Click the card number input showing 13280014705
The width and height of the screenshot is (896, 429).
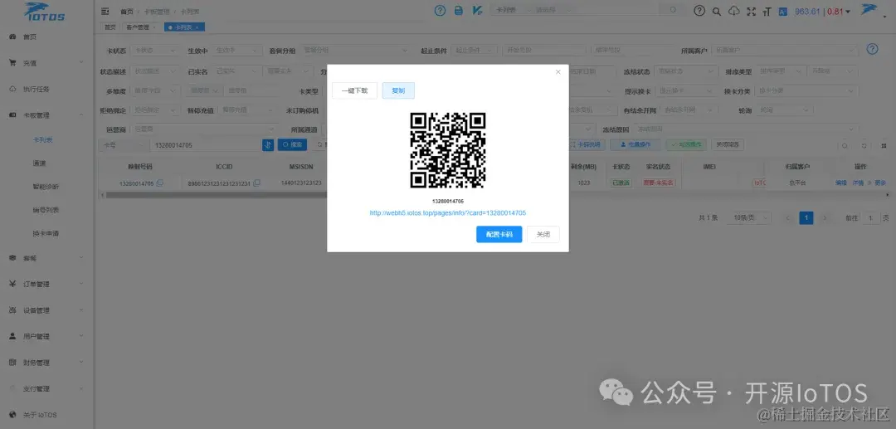tap(206, 145)
